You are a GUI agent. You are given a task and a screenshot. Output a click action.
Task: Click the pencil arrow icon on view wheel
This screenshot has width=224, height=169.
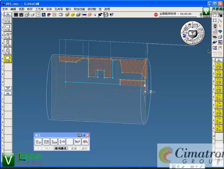pos(189,40)
